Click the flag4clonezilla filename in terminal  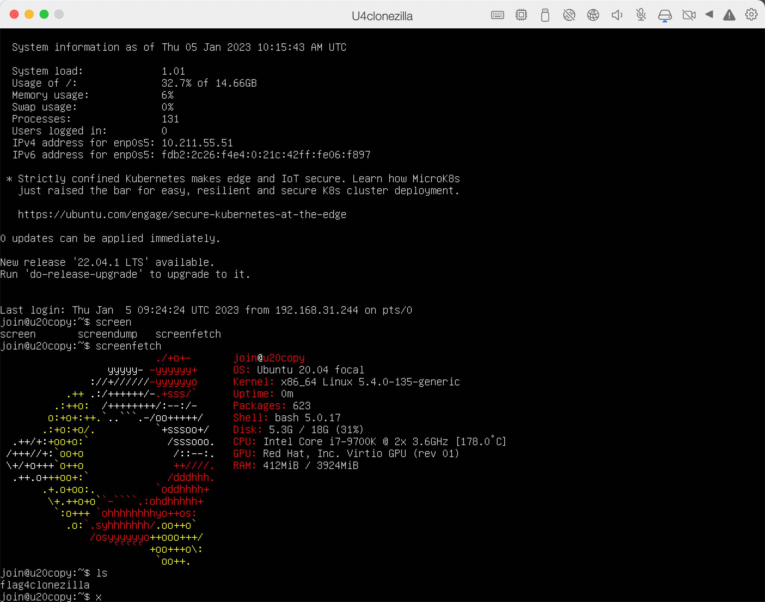coord(45,585)
